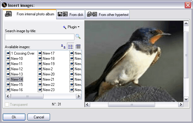Select New-21 in available images

(48, 79)
